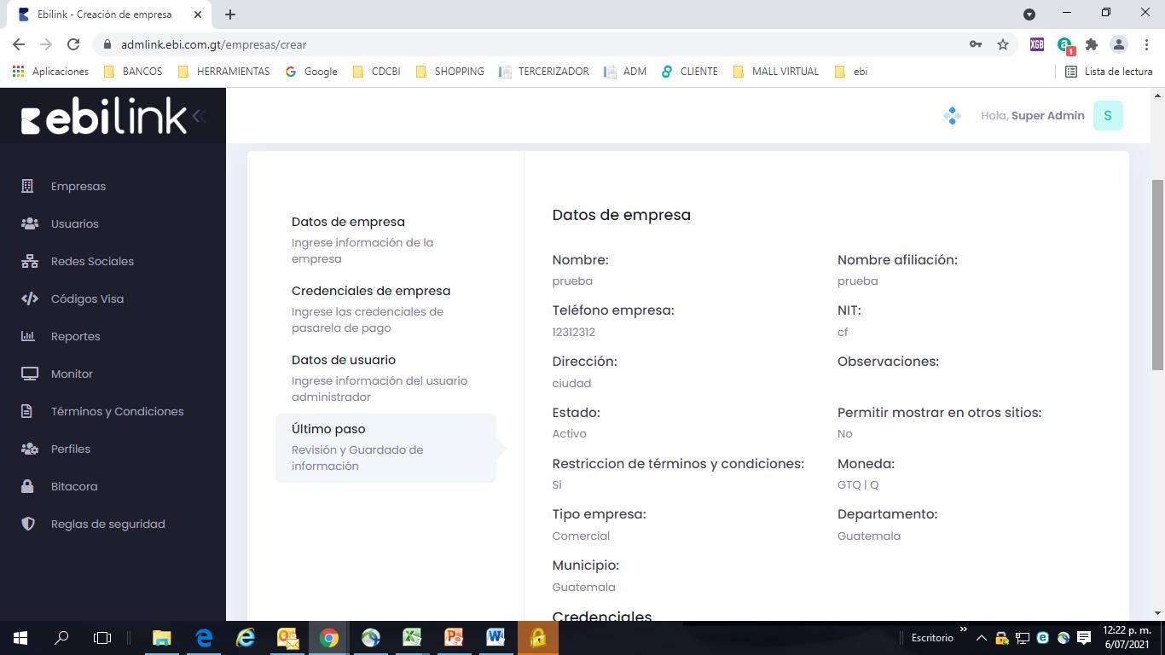Image resolution: width=1165 pixels, height=655 pixels.
Task: Show hidden system tray icons
Action: tap(982, 637)
